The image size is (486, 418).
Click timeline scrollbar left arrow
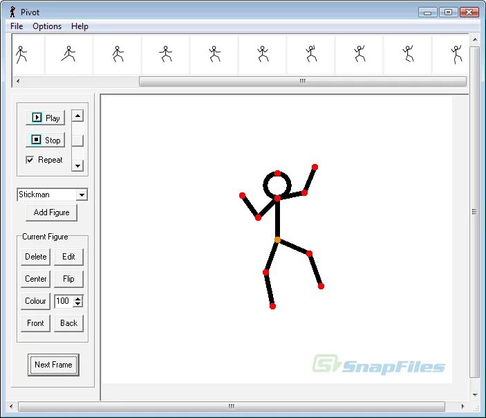tap(18, 81)
